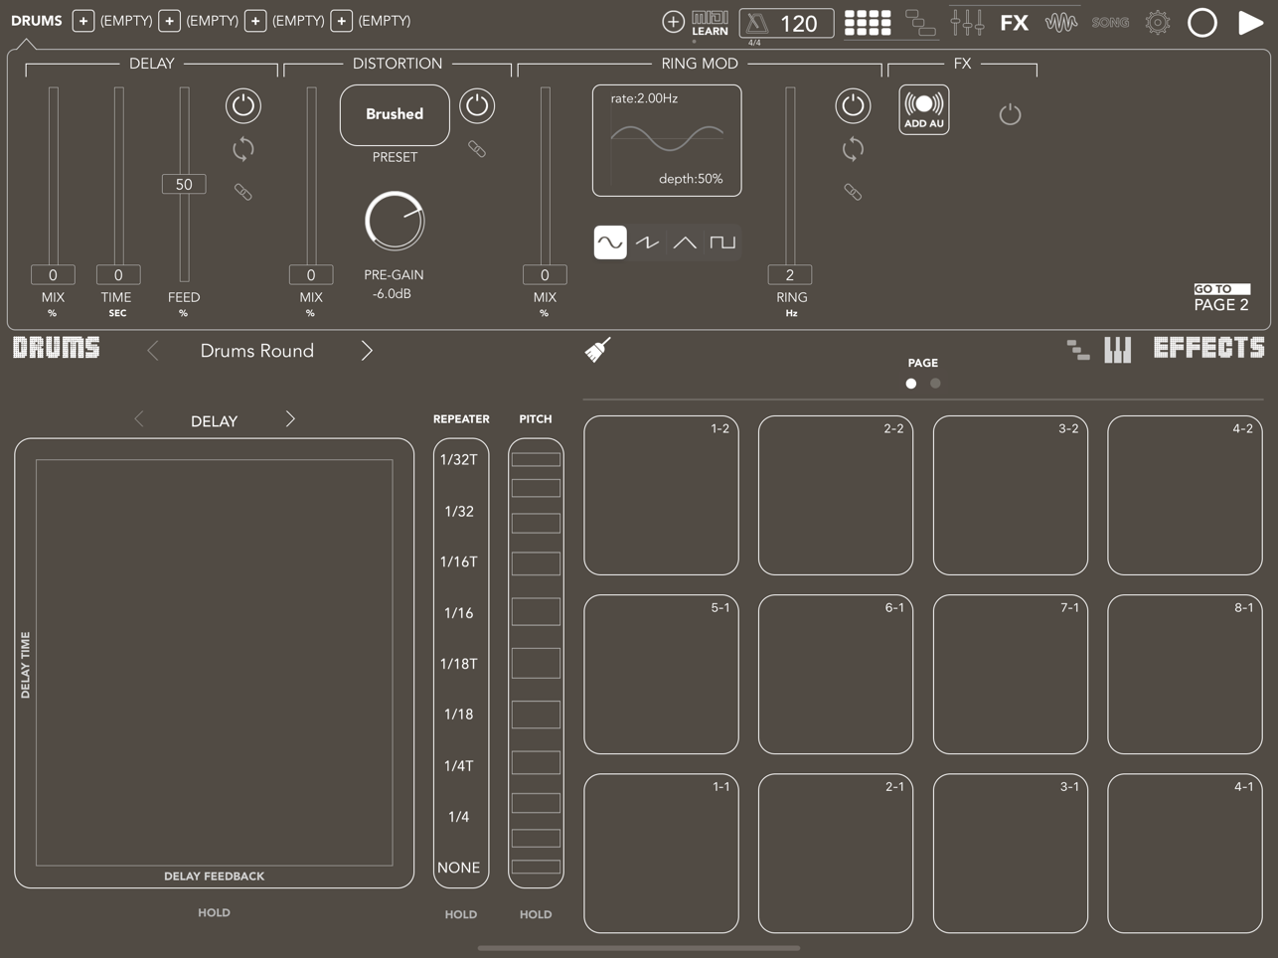
Task: Toggle the Delay power button
Action: 243,105
